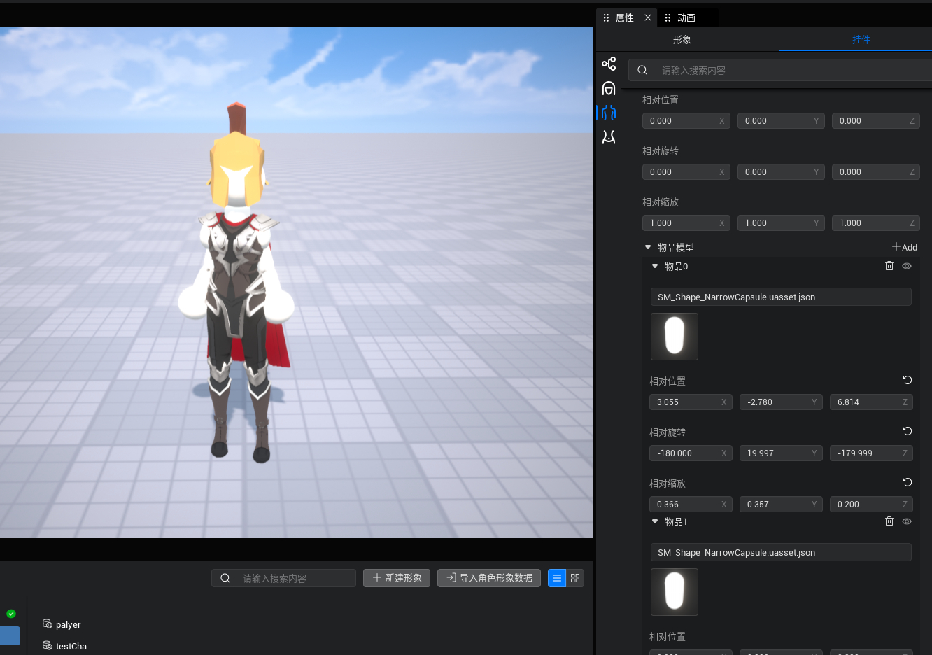Toggle visibility of 物品0 with the eye icon
932x655 pixels.
coord(907,266)
